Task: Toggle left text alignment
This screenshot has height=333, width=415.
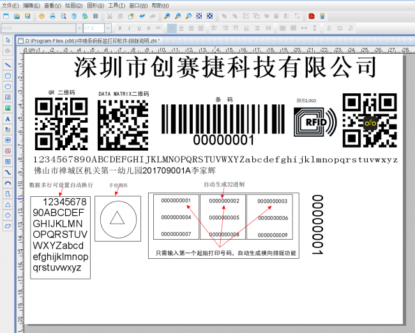Action: pyautogui.click(x=172, y=28)
